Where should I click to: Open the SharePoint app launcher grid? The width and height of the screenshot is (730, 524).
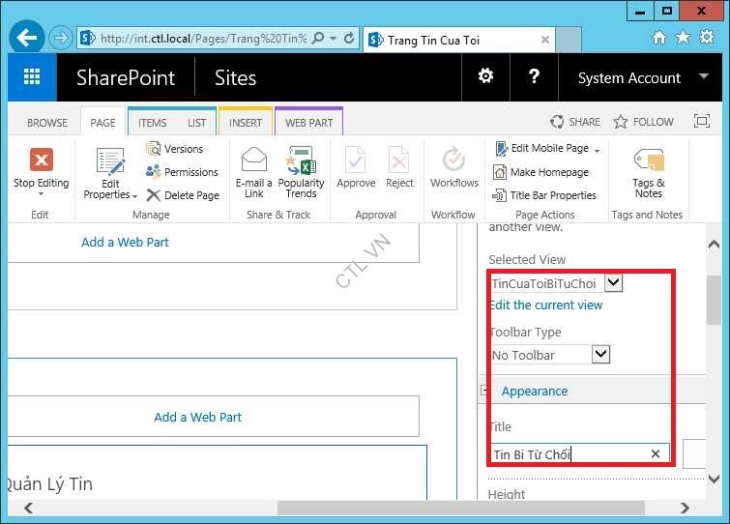click(32, 77)
